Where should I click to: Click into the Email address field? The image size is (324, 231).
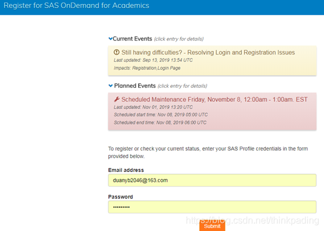click(212, 180)
